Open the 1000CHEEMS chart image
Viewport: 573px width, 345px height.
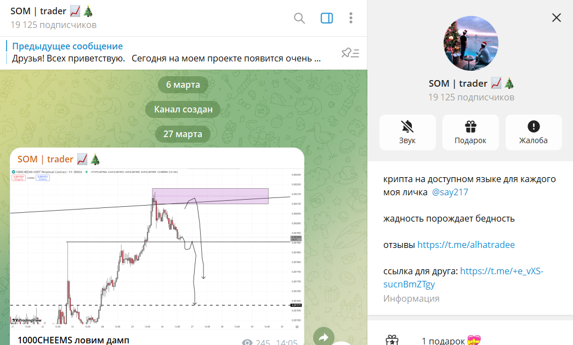tap(157, 248)
